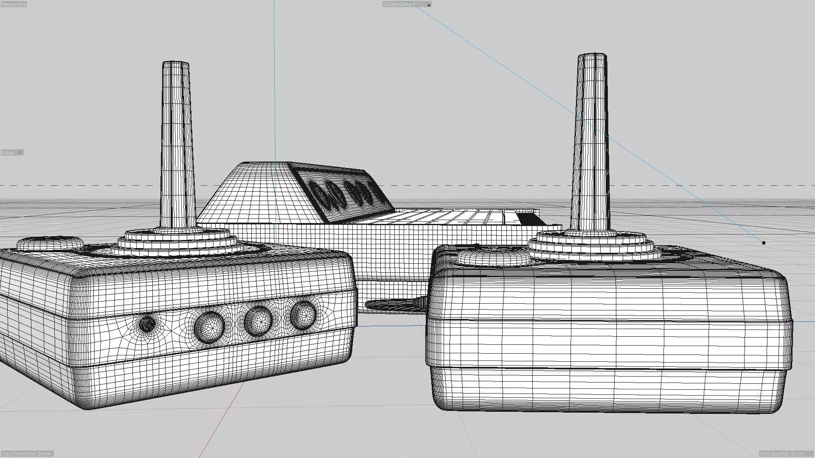This screenshot has height=458, width=815.
Task: Click the camera icon beside OctaneCamera label
Action: (x=429, y=5)
